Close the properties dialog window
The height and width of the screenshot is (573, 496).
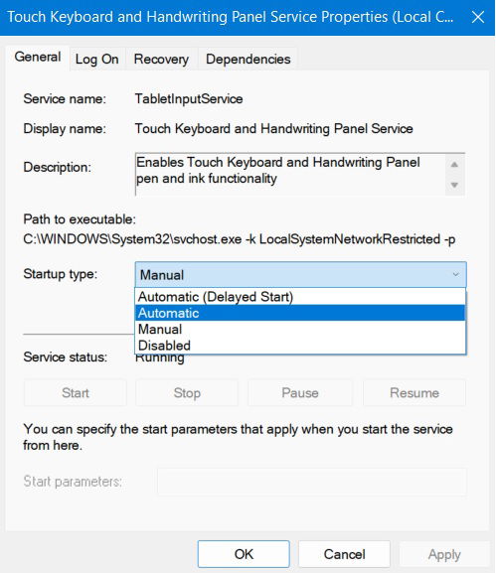[x=478, y=17]
